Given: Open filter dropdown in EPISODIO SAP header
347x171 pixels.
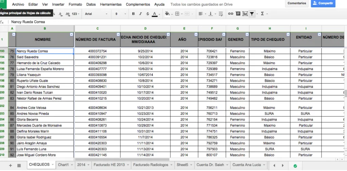Looking at the screenshot, I should pyautogui.click(x=224, y=34).
